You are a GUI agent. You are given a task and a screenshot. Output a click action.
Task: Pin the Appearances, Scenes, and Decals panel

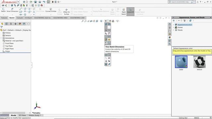click(x=211, y=18)
